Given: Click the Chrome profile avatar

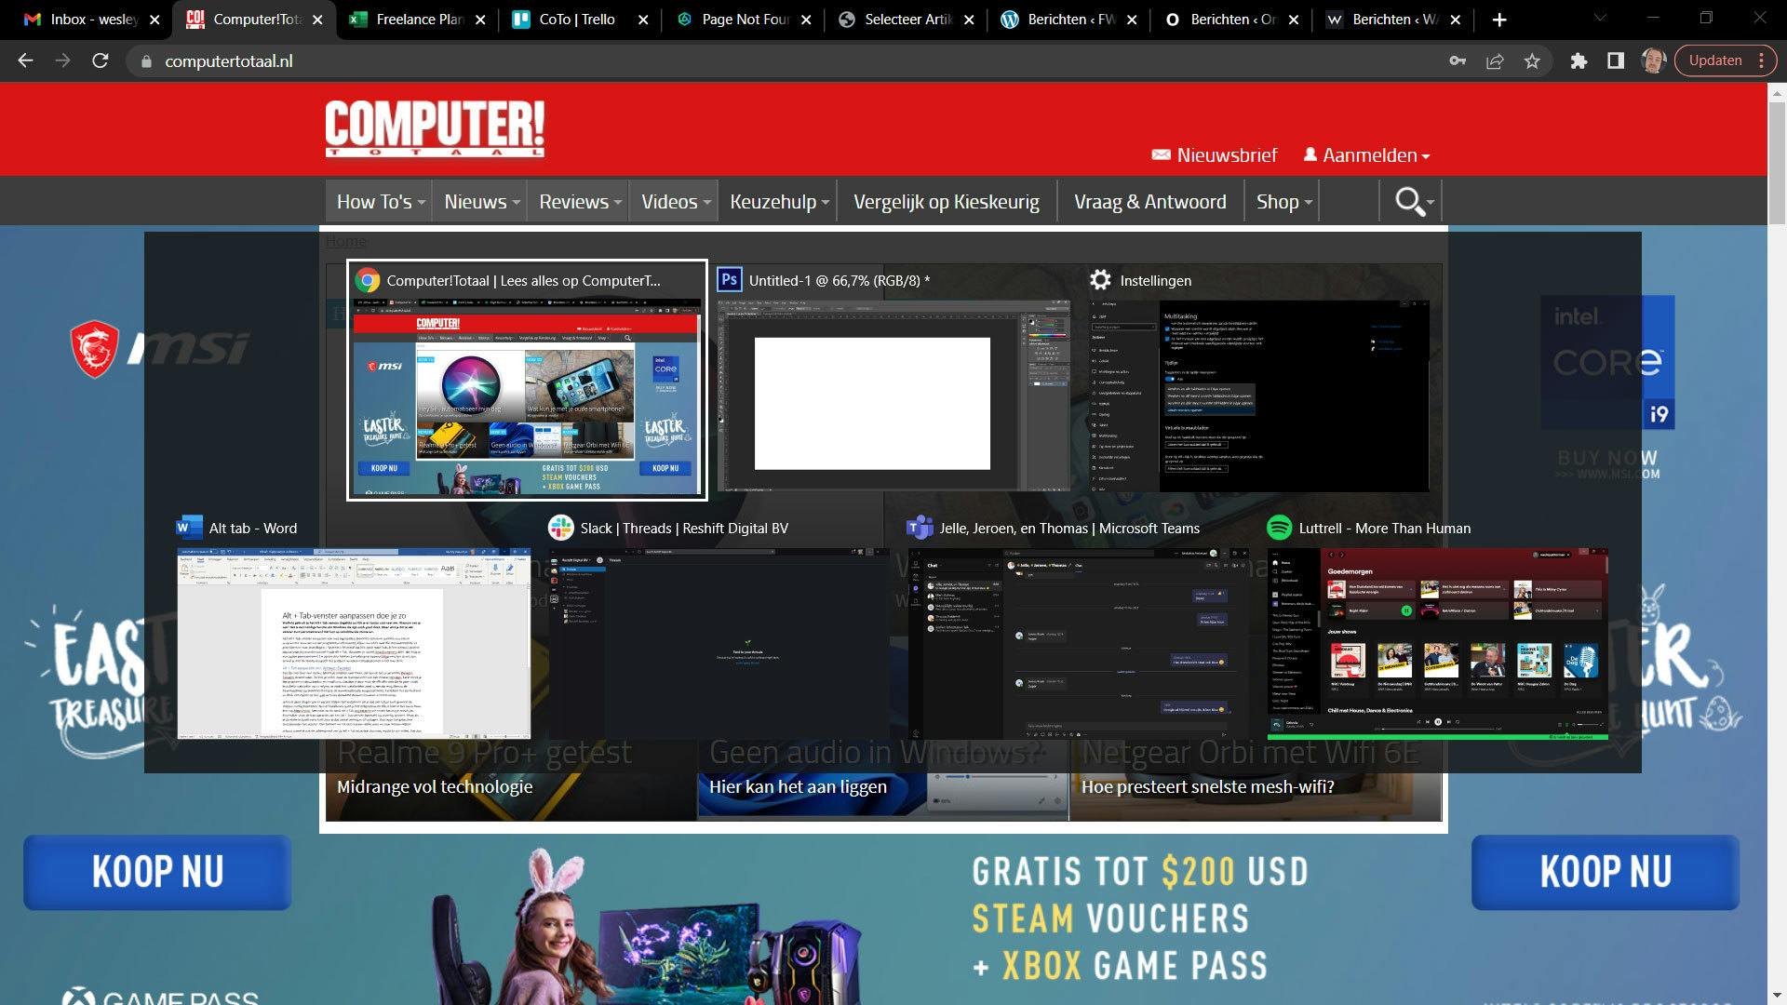Looking at the screenshot, I should [1653, 60].
